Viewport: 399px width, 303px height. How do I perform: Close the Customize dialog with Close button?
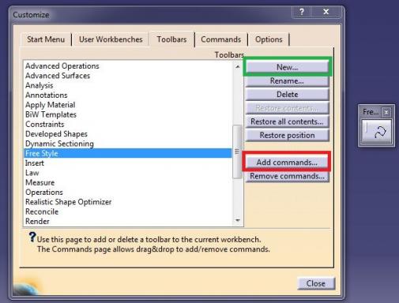(316, 283)
